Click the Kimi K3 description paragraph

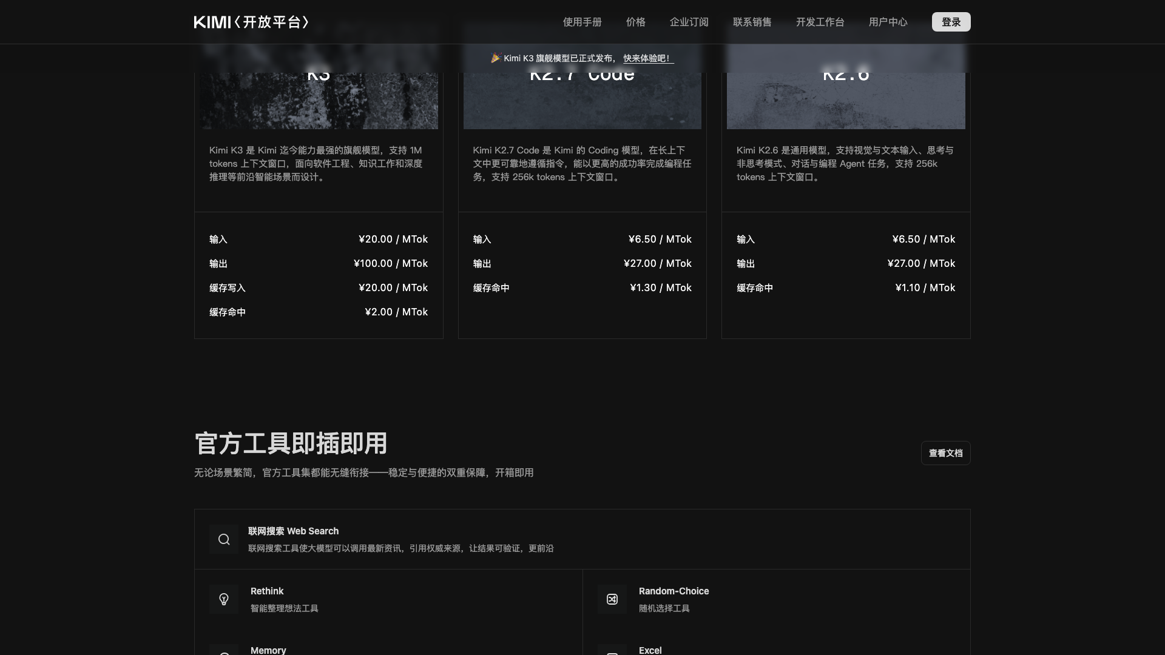click(317, 164)
